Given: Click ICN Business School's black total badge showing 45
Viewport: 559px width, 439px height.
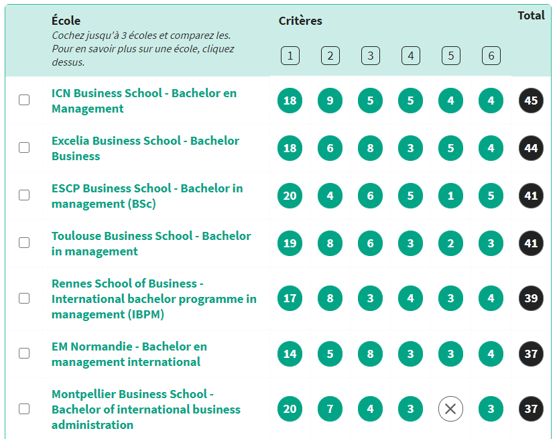Looking at the screenshot, I should 531,101.
